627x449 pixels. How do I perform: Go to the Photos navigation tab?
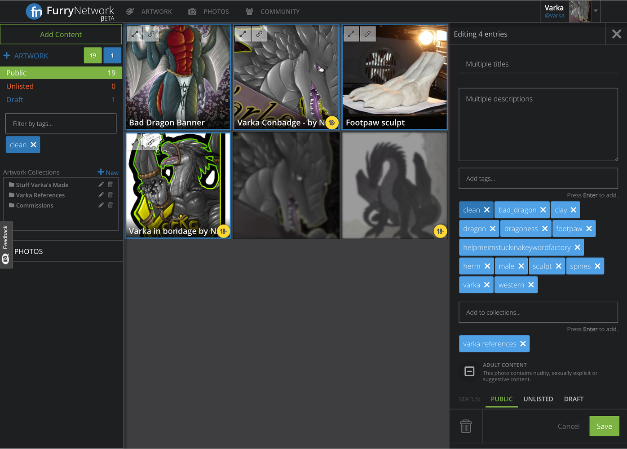click(x=209, y=12)
